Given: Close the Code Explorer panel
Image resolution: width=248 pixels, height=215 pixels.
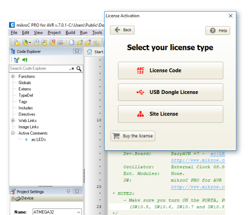Looking at the screenshot, I should (77, 51).
